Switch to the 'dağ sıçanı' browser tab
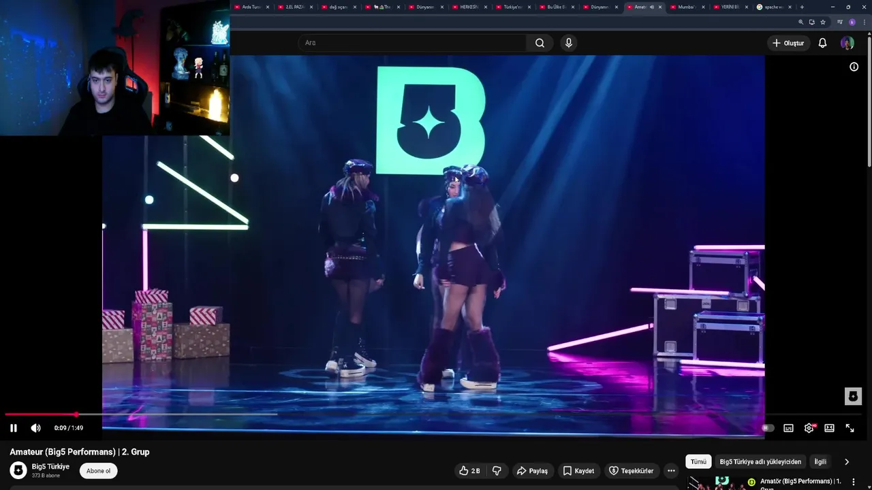Screen dimensions: 872x490 click(338, 7)
